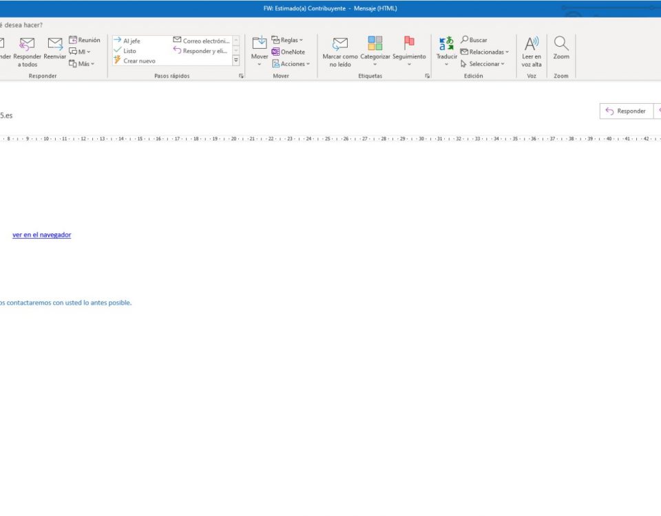Open the Relacionadas dropdown
The image size is (661, 516).
pos(485,52)
